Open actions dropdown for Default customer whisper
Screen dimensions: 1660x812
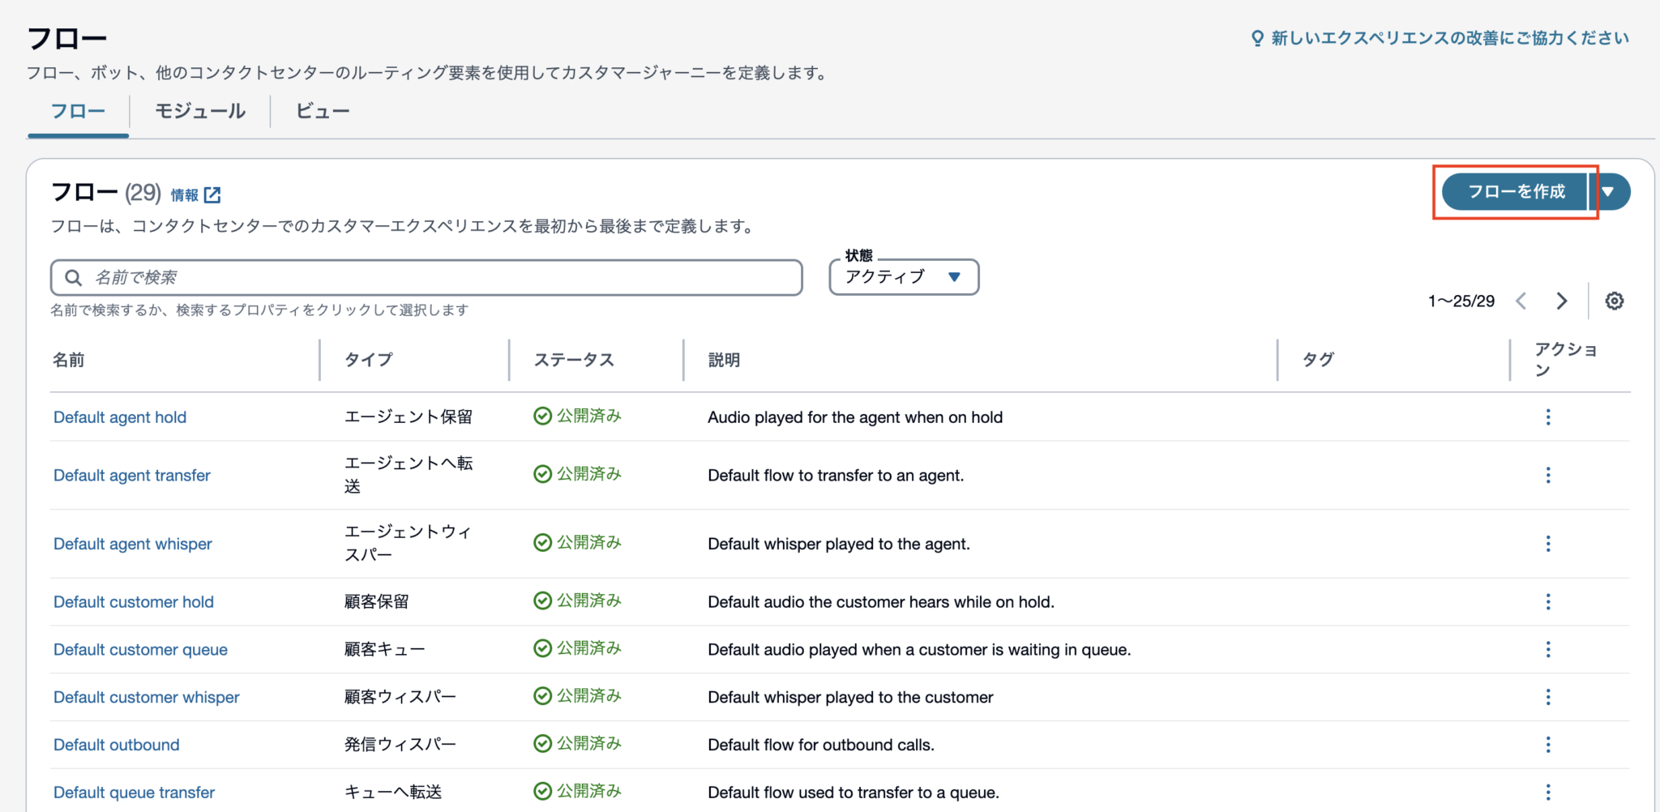click(x=1548, y=696)
